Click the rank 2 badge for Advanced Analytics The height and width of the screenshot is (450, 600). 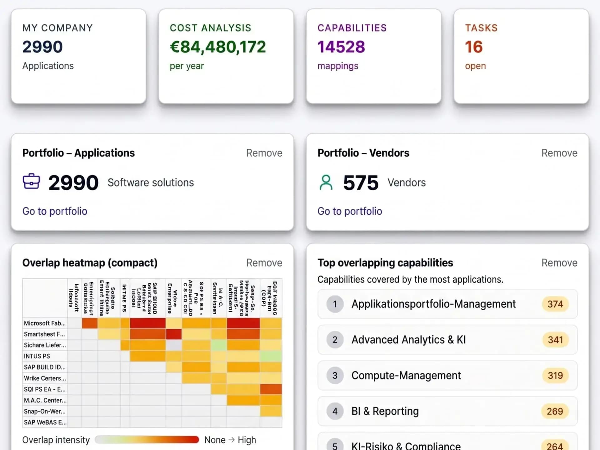click(335, 340)
